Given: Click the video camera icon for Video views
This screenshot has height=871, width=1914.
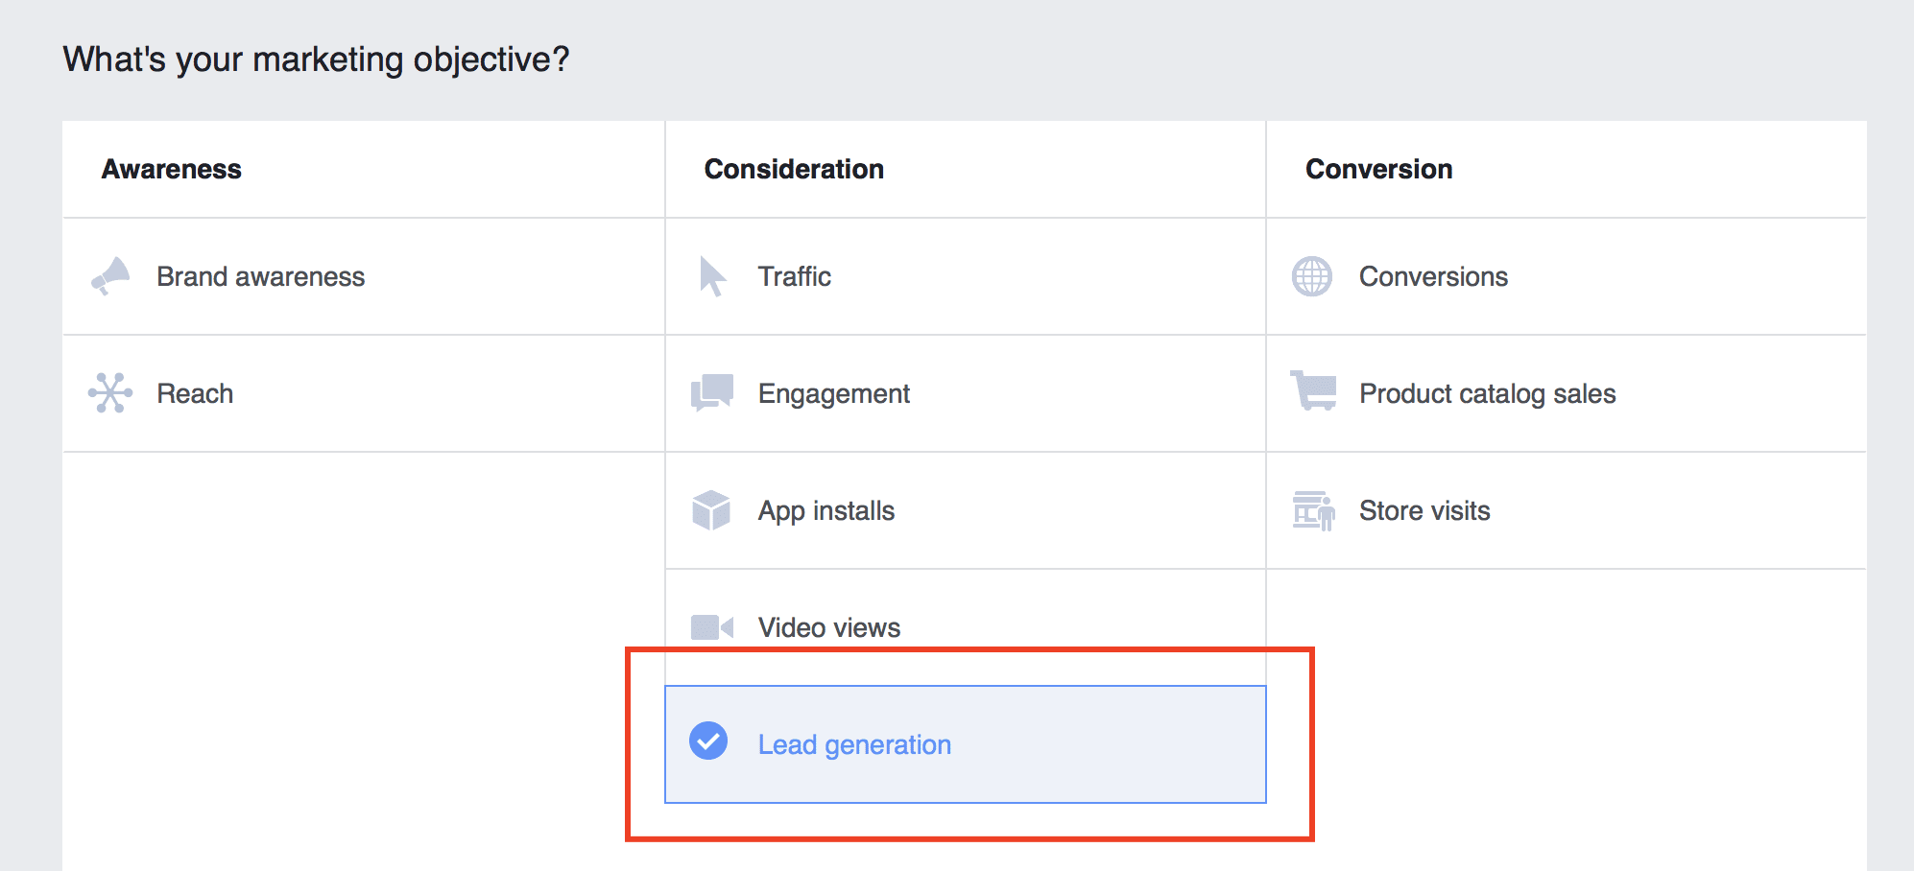Looking at the screenshot, I should 712,627.
